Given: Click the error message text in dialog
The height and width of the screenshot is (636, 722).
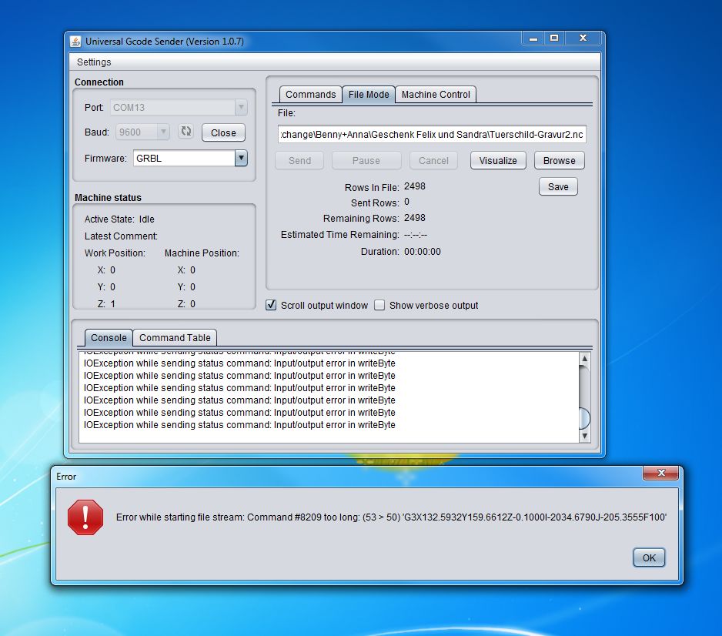Looking at the screenshot, I should tap(391, 517).
